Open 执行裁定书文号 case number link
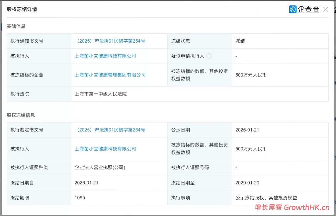Screen dimensions: 336x216 [111, 130]
